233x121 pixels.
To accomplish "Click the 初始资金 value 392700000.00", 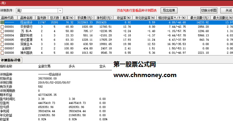I will coord(47,79).
